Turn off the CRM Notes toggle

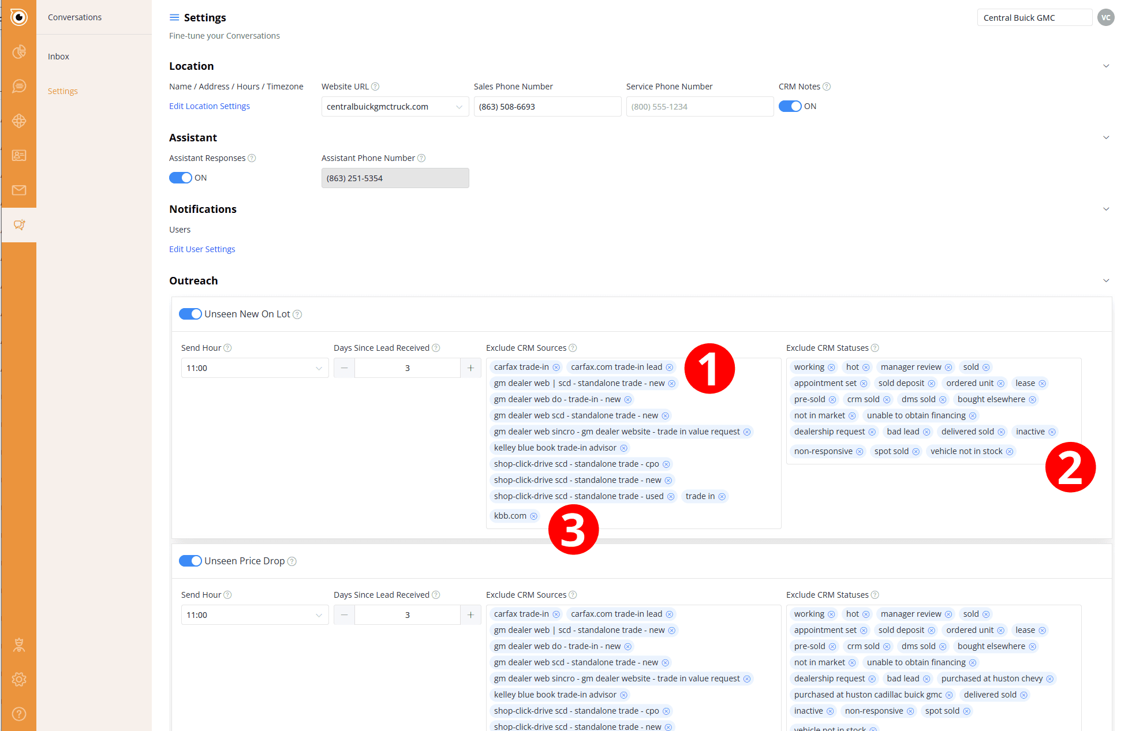tap(790, 106)
